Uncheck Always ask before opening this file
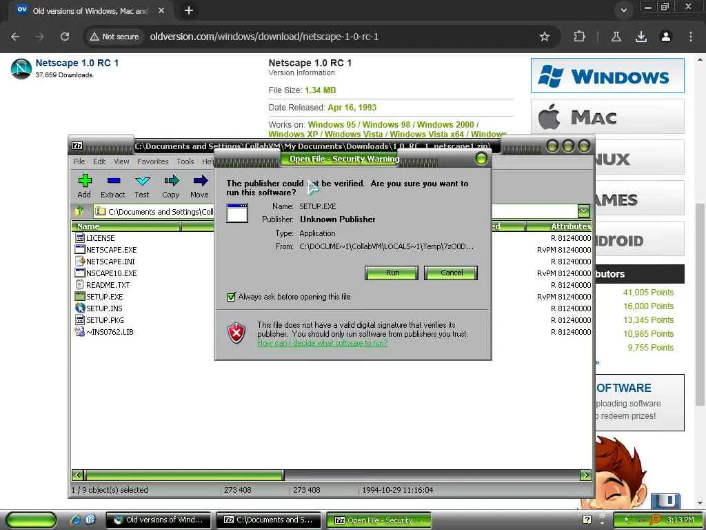This screenshot has height=530, width=706. pos(231,297)
